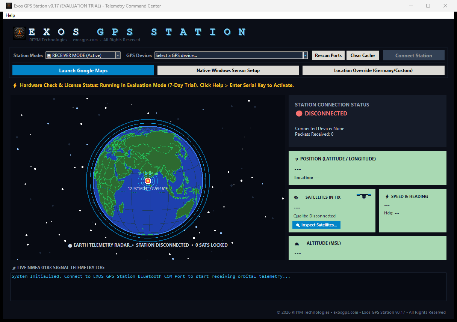The width and height of the screenshot is (457, 322).
Task: Expand the Station Mode dropdown arrow
Action: pos(118,55)
